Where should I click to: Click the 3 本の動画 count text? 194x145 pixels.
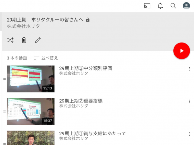pos(17,58)
